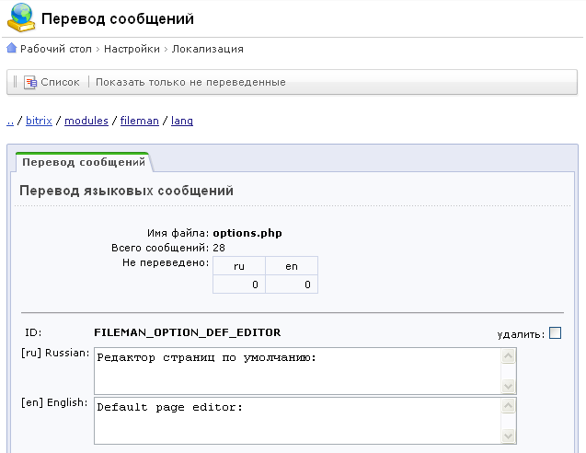The image size is (586, 453).
Task: Tick the удалить checkbox for FILEMAN_OPTION_DEF_EDITOR
Action: click(x=555, y=333)
